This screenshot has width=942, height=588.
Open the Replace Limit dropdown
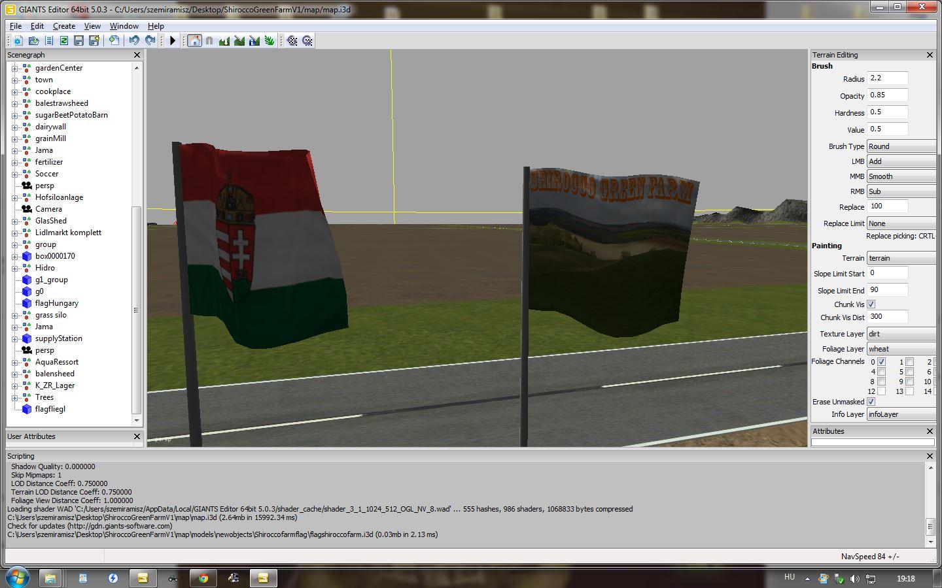click(x=901, y=223)
